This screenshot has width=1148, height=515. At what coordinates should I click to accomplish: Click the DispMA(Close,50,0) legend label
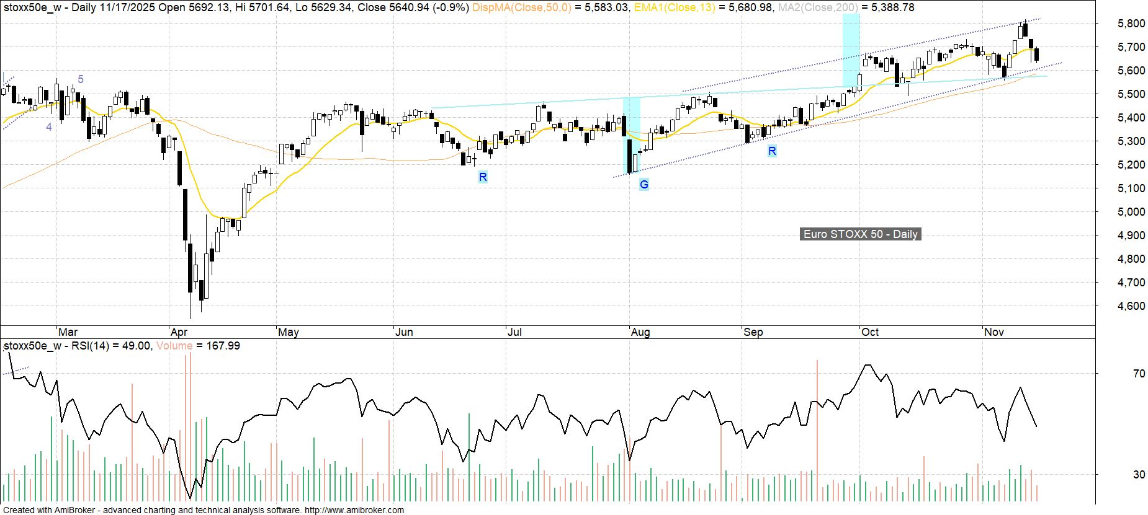[521, 7]
